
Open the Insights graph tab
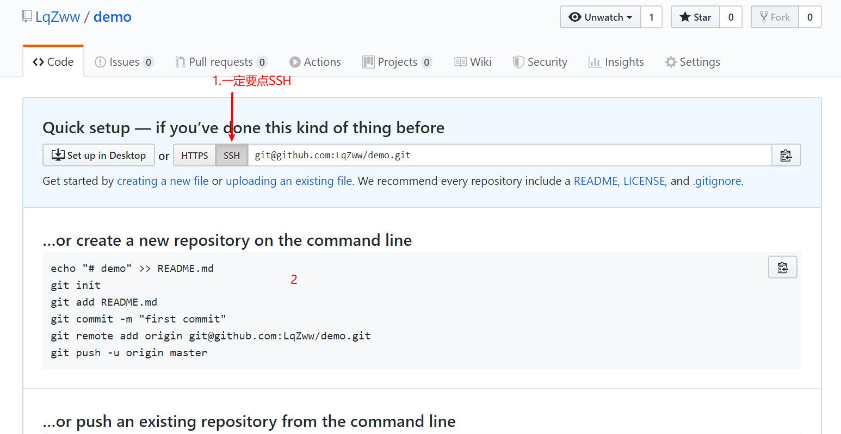616,62
